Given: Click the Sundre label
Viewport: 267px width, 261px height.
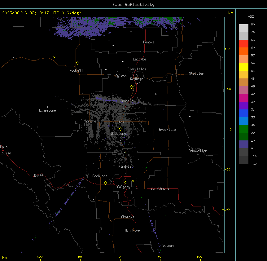Looking at the screenshot, I should tap(90, 121).
